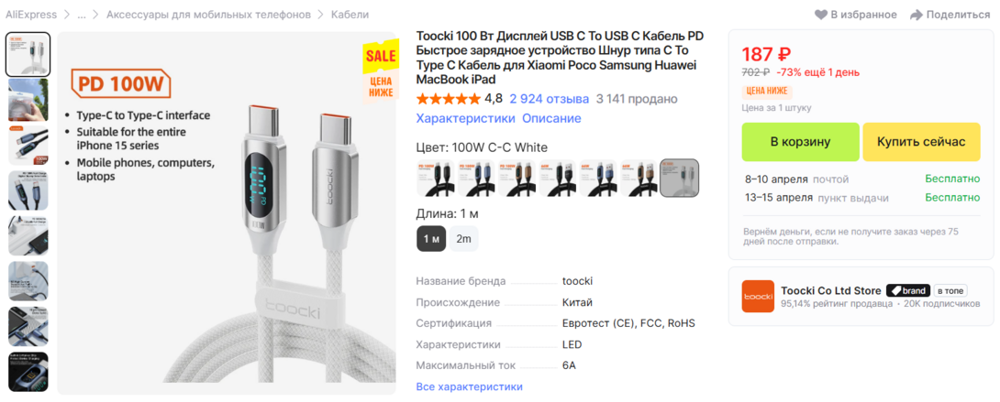Image resolution: width=1000 pixels, height=402 pixels.
Task: Select the 2m length option
Action: [x=463, y=239]
